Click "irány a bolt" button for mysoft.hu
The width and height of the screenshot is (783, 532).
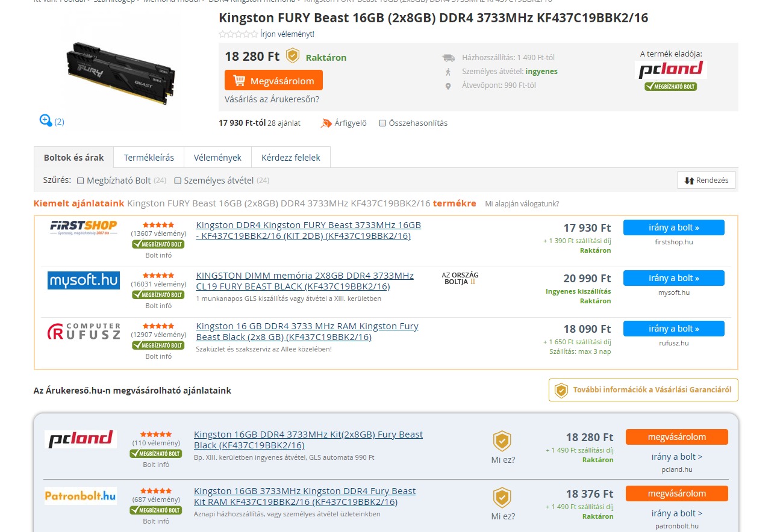pyautogui.click(x=674, y=278)
